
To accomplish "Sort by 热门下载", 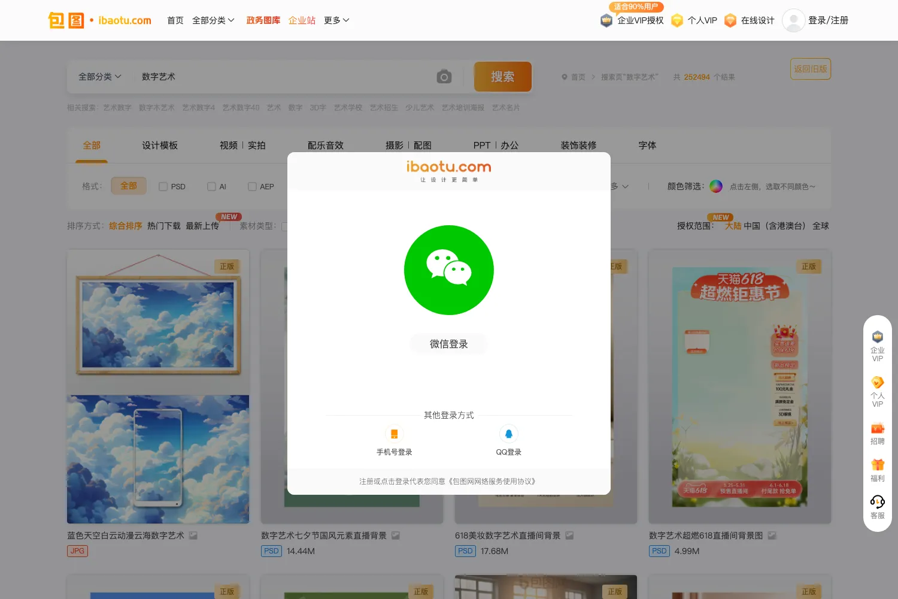I will (164, 226).
